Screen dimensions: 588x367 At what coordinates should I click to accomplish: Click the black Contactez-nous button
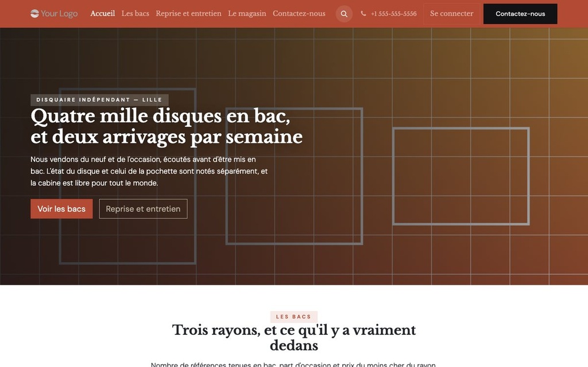[x=520, y=14]
